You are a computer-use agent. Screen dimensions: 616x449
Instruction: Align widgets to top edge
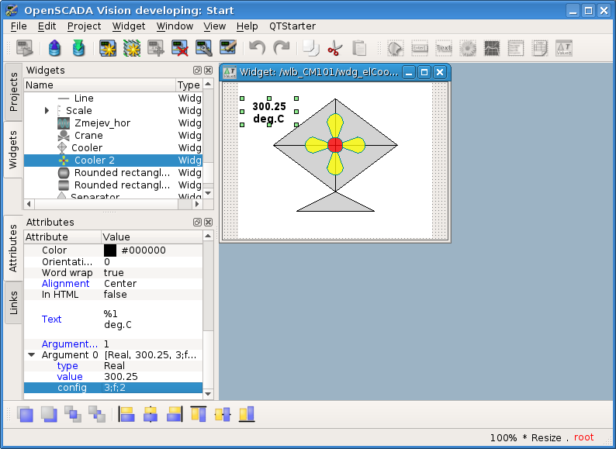[199, 414]
